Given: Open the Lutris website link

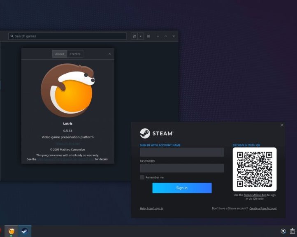Looking at the screenshot, I should pyautogui.click(x=67, y=144).
